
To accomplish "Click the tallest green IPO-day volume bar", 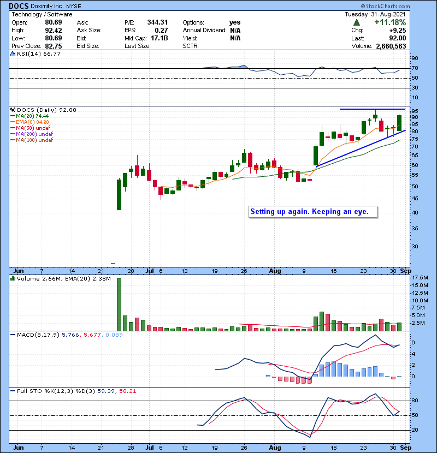I will coord(119,305).
